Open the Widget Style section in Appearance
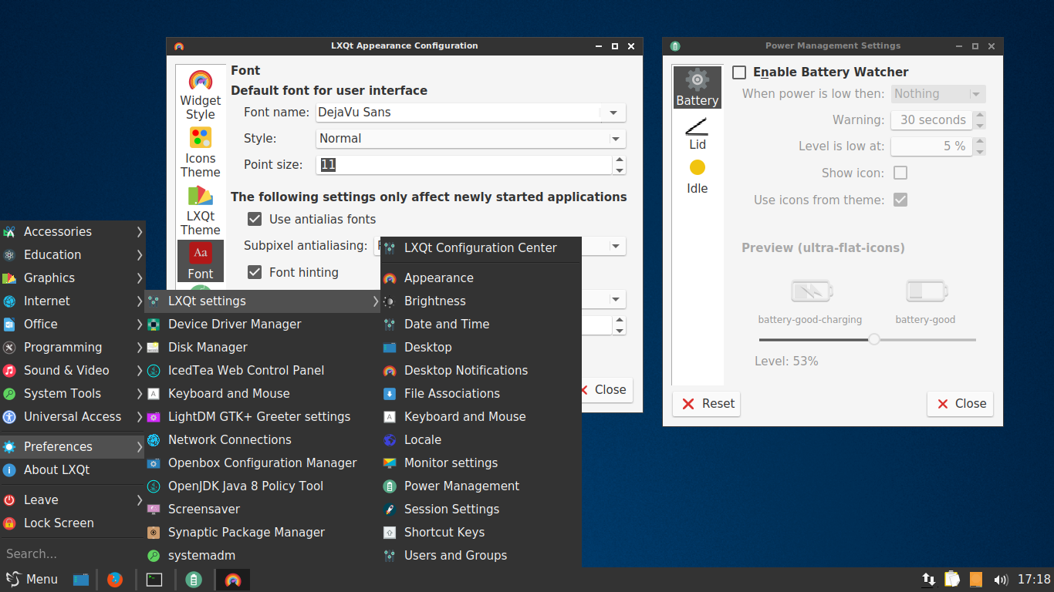This screenshot has width=1054, height=592. pos(201,95)
